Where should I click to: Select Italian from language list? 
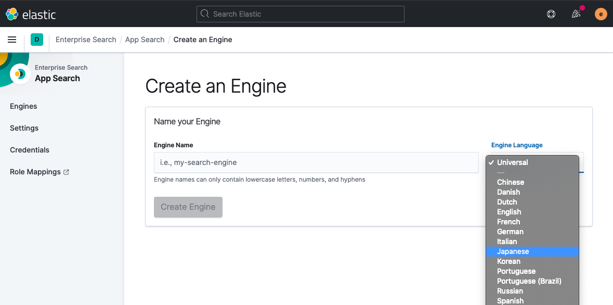pos(532,242)
